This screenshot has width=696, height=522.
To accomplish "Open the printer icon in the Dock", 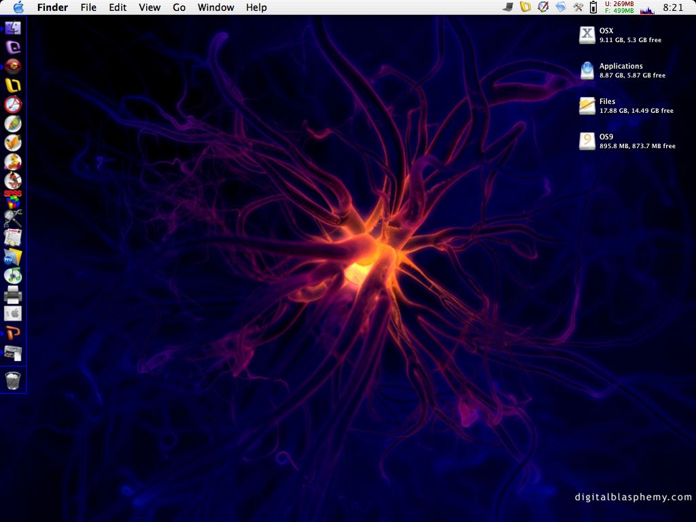I will click(13, 295).
